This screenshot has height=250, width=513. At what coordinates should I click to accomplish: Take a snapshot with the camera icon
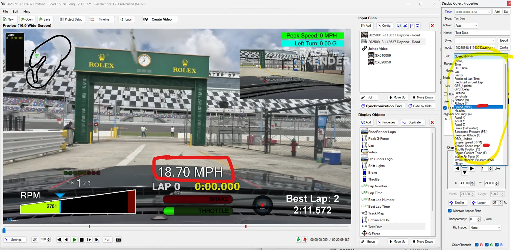point(118,240)
